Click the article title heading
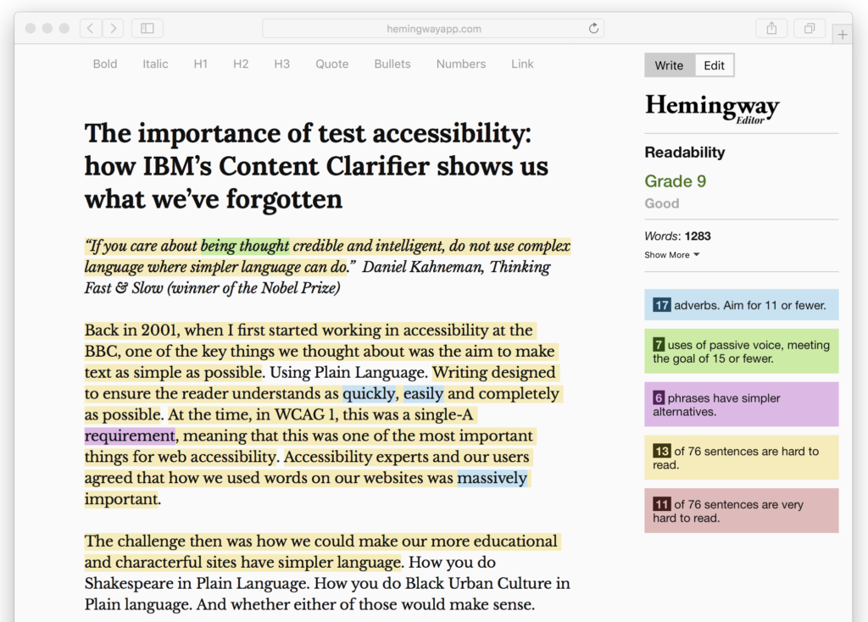This screenshot has height=622, width=868. pyautogui.click(x=316, y=166)
